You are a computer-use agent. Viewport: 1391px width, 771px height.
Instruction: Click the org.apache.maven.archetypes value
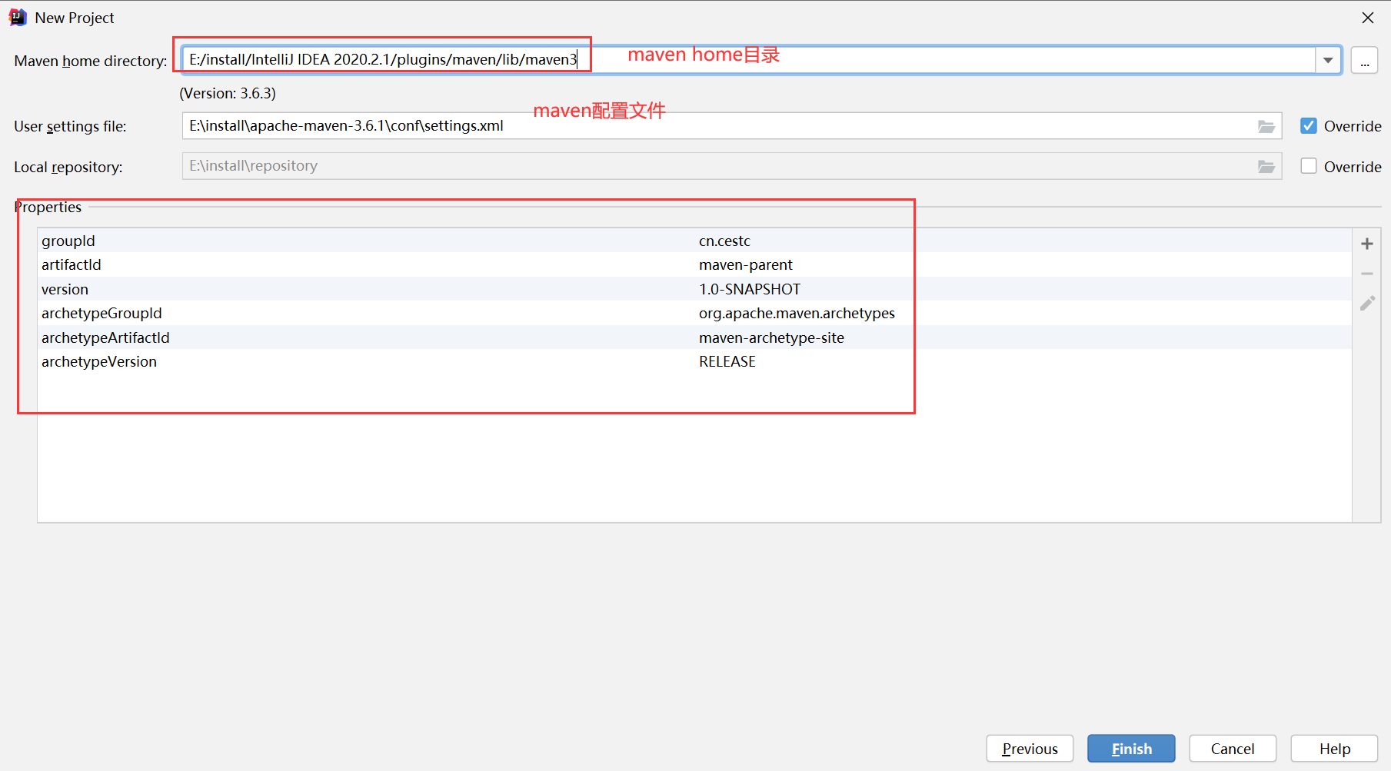[797, 313]
